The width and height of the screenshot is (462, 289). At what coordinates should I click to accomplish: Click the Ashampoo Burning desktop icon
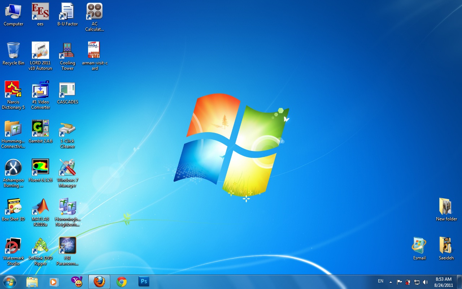pos(13,168)
